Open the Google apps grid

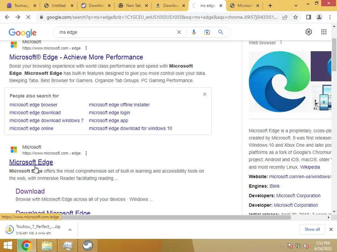[324, 32]
